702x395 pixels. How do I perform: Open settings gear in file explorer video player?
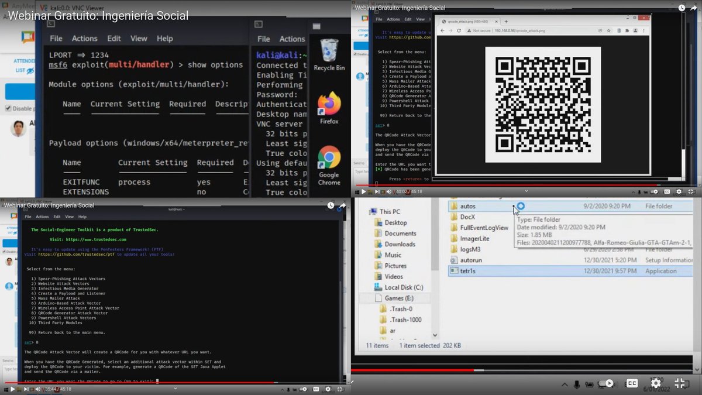tap(656, 383)
